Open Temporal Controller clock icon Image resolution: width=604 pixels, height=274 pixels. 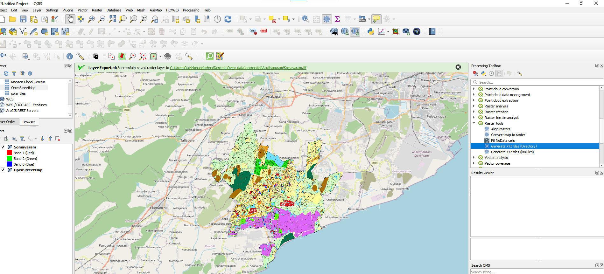pos(217,19)
